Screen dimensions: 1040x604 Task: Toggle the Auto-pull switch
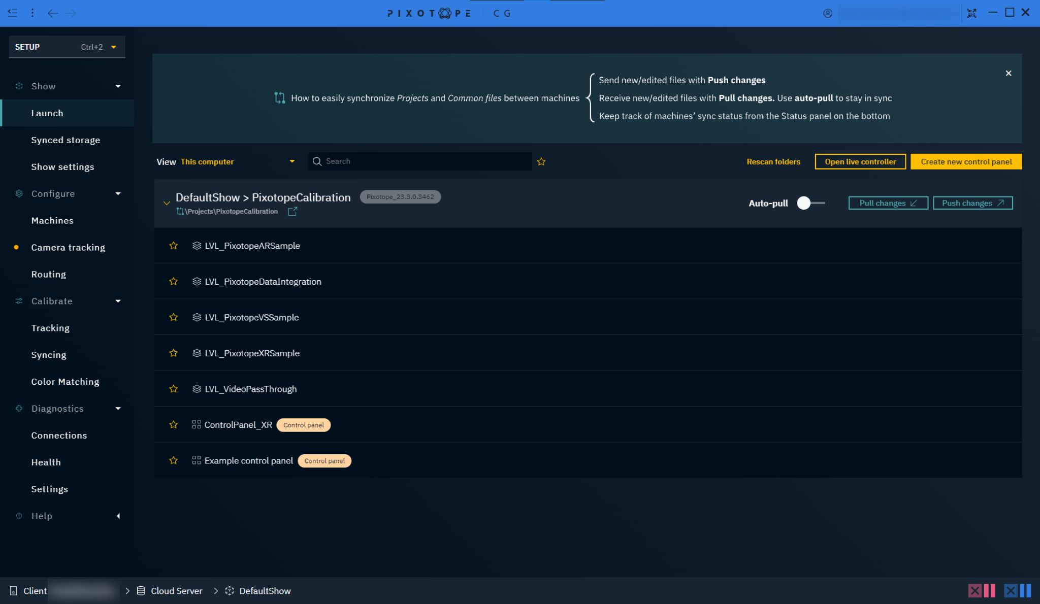pos(810,203)
